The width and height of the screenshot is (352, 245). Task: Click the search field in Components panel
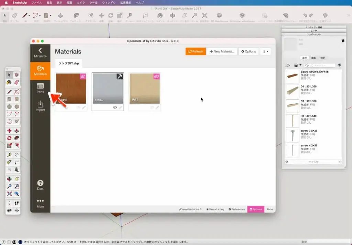[x=320, y=65]
